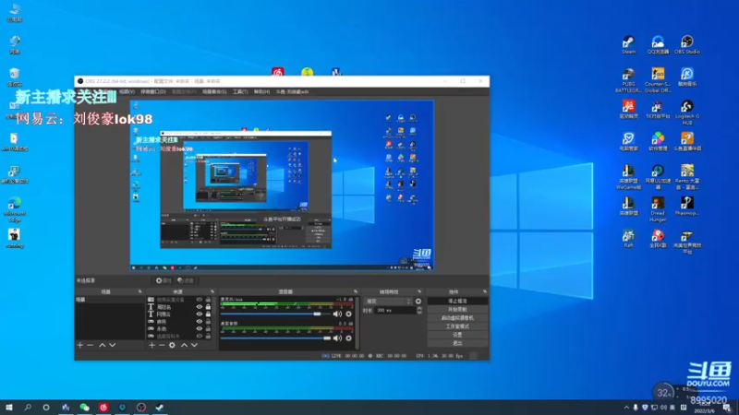Screen dimensions: 739x415
Task: Move scene up in scenes list
Action: pyautogui.click(x=103, y=345)
